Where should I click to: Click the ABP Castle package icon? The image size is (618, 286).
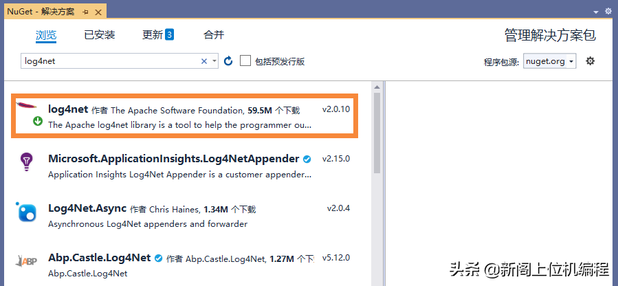[26, 261]
